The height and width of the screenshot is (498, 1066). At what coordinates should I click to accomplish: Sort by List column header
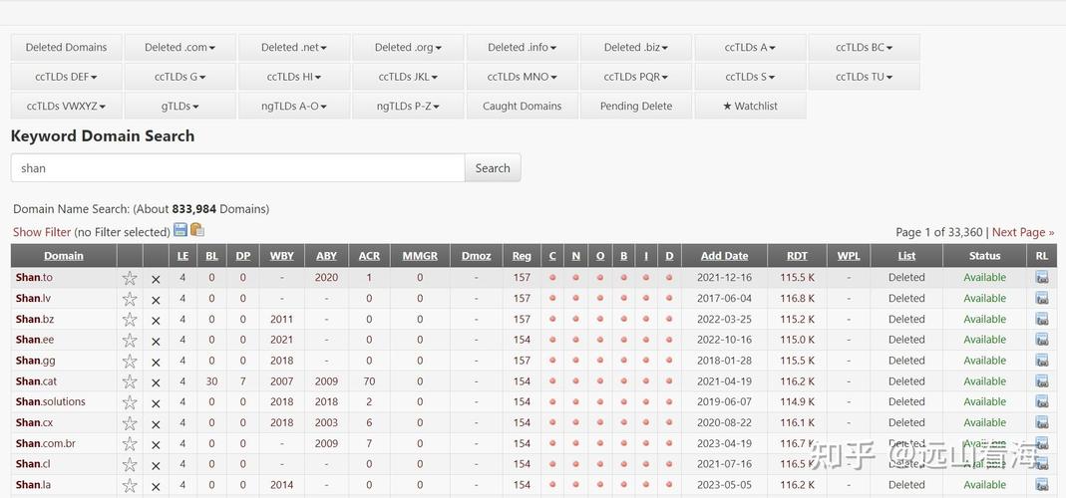(x=906, y=256)
